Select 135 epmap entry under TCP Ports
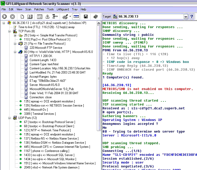197x170 pixels. 49,101
